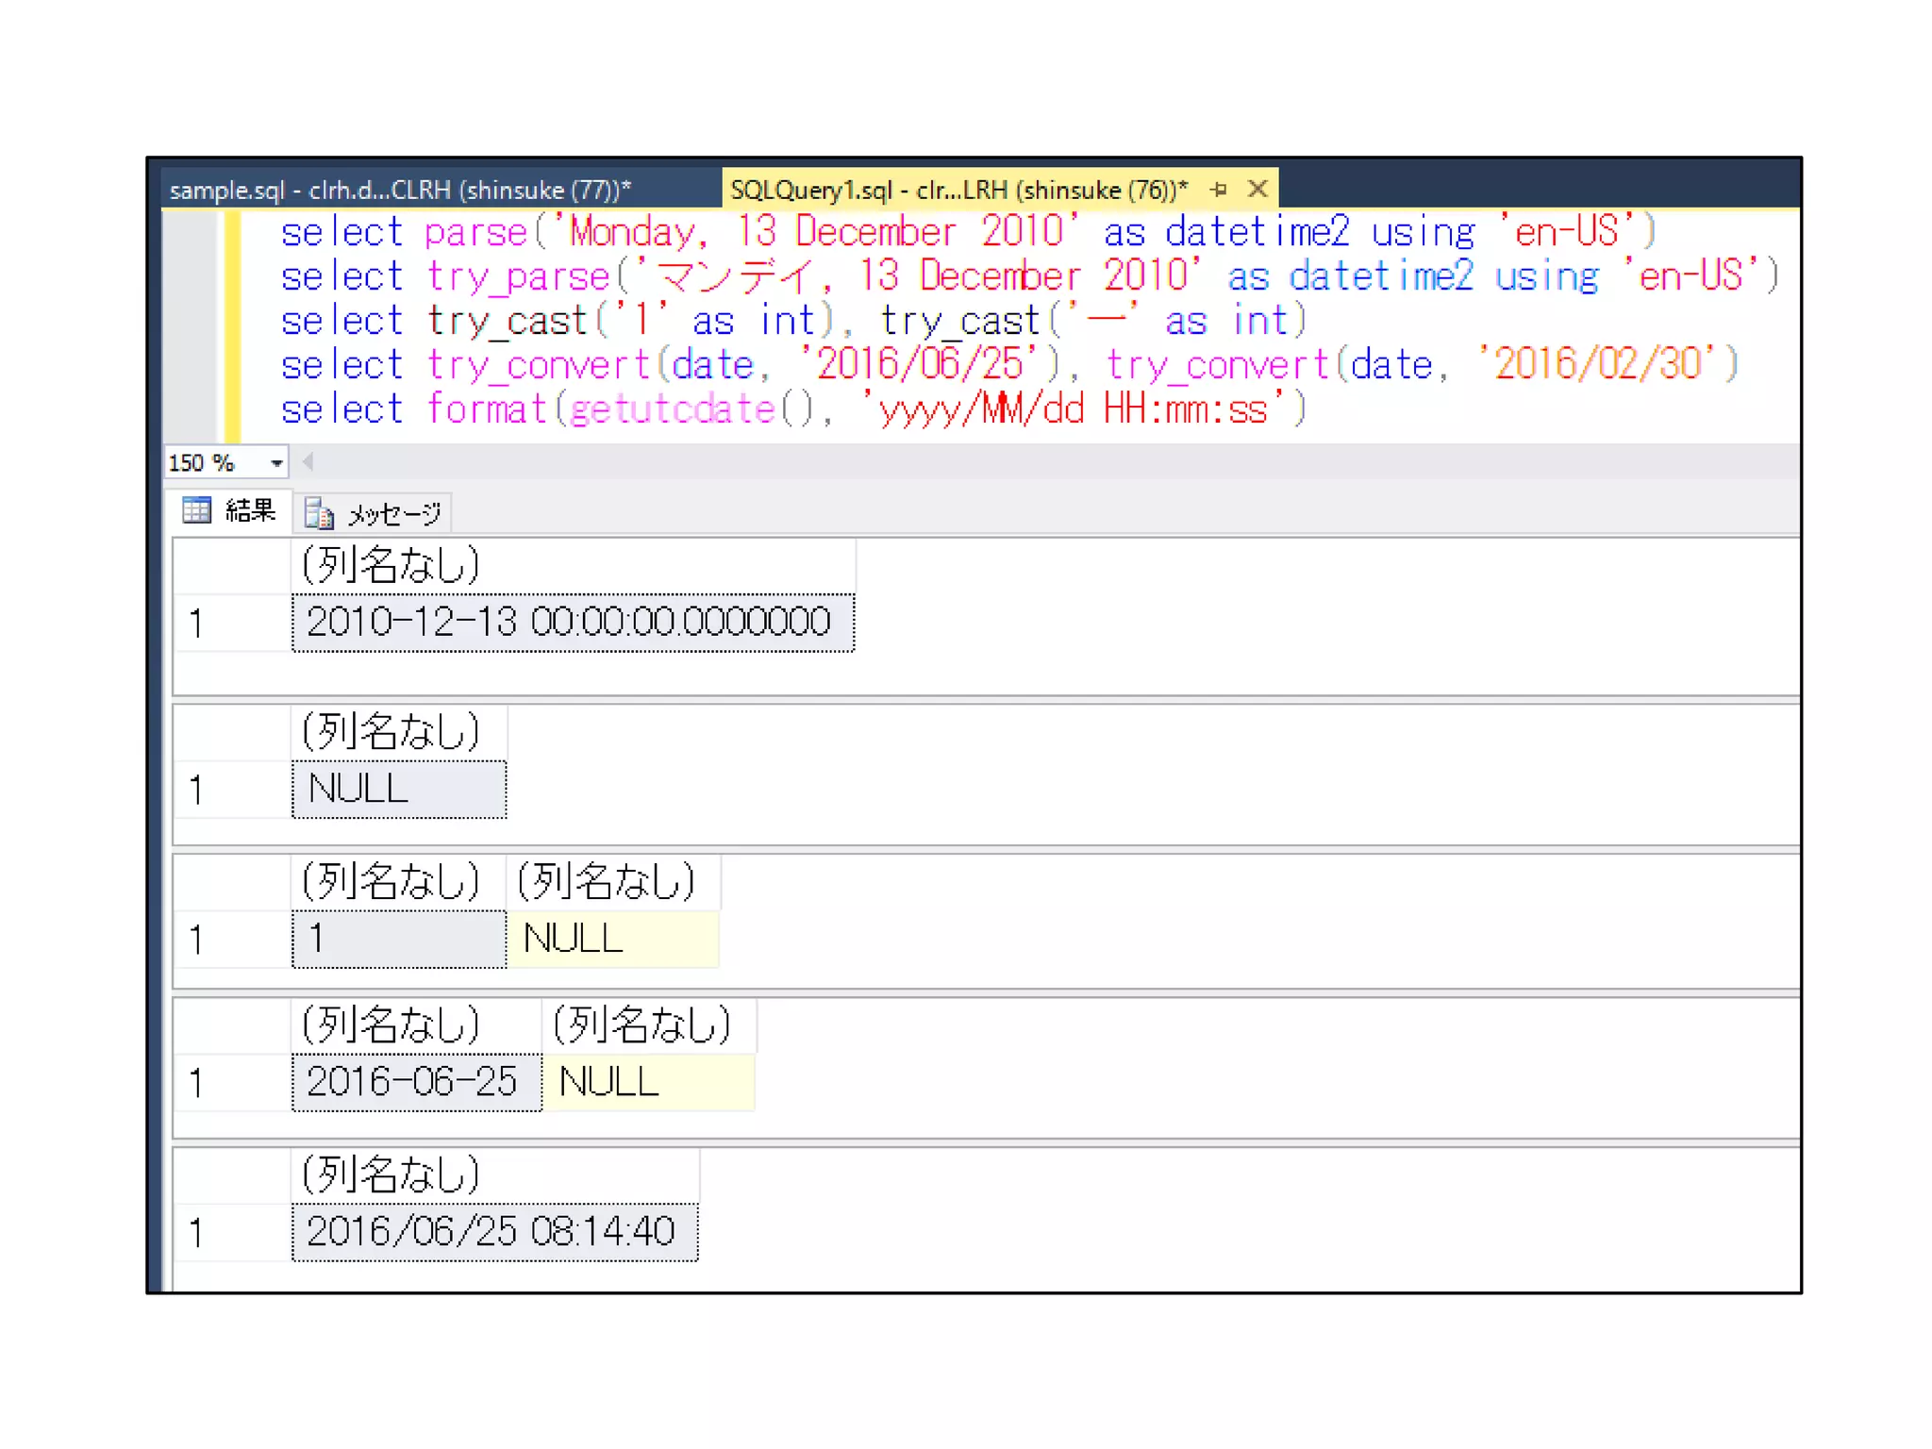Switch to the sample.sql tab
Viewport: 1932px width, 1449px height.
pos(400,191)
